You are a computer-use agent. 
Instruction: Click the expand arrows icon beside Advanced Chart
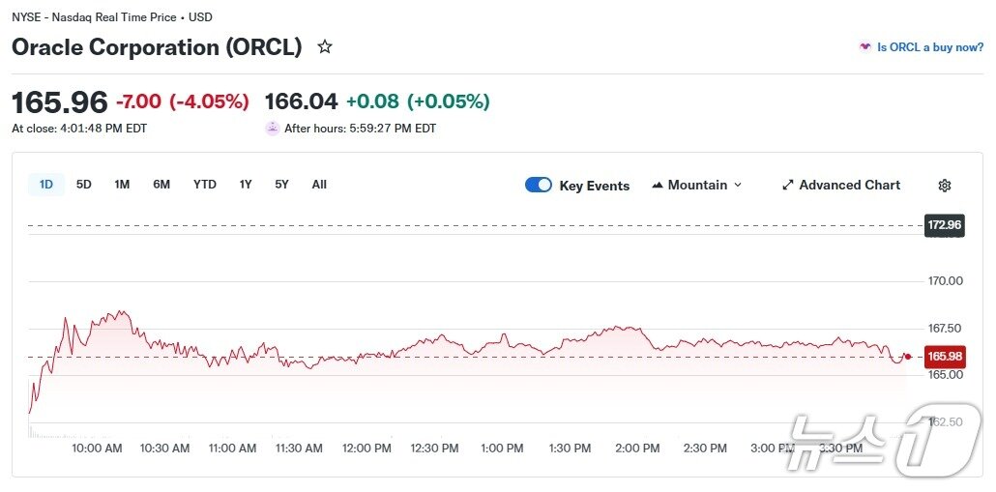(x=787, y=185)
